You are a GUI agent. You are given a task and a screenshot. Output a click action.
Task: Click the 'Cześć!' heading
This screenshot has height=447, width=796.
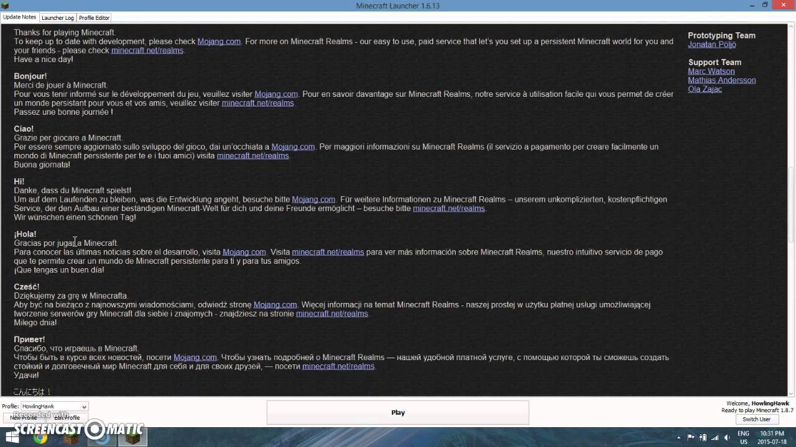pyautogui.click(x=27, y=287)
